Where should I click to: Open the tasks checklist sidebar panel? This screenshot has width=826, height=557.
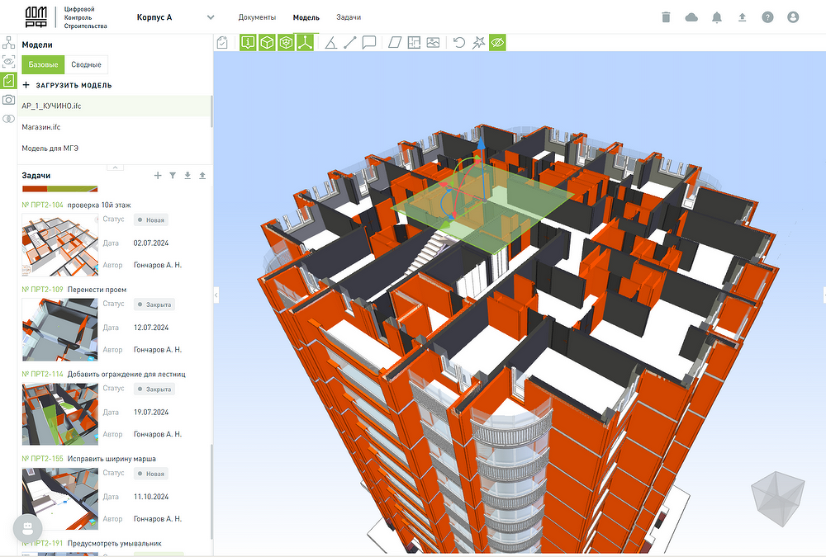click(8, 81)
